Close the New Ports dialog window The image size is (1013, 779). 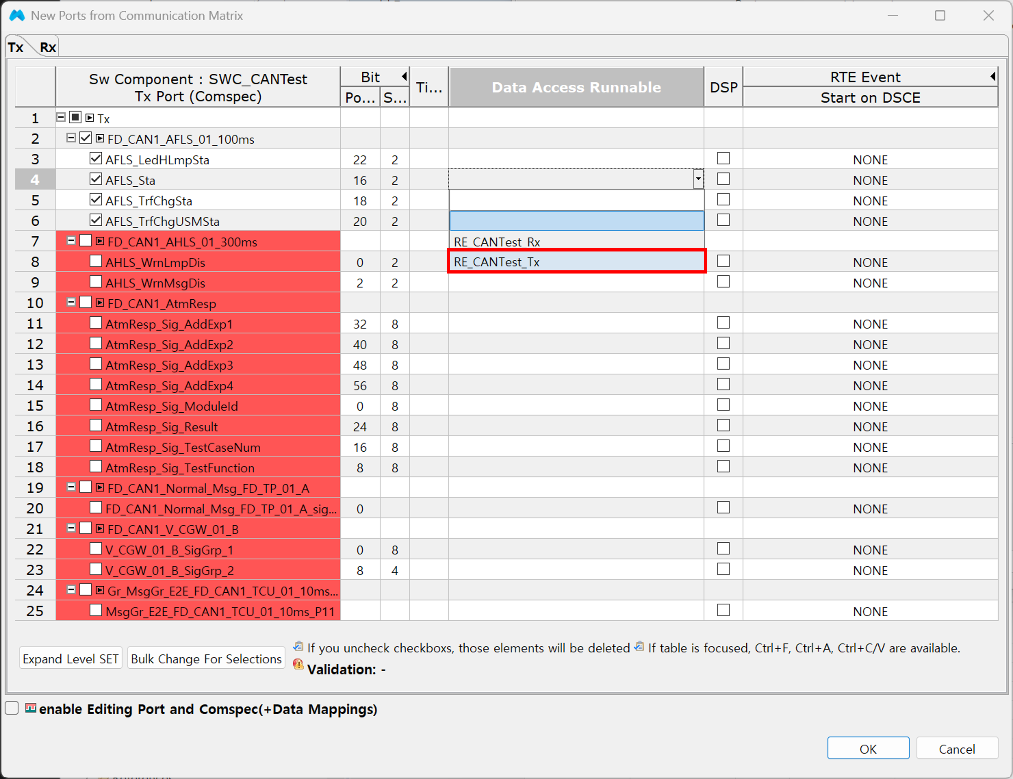click(988, 15)
